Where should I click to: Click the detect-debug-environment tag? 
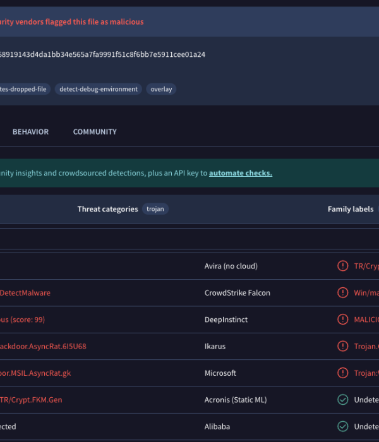[98, 89]
